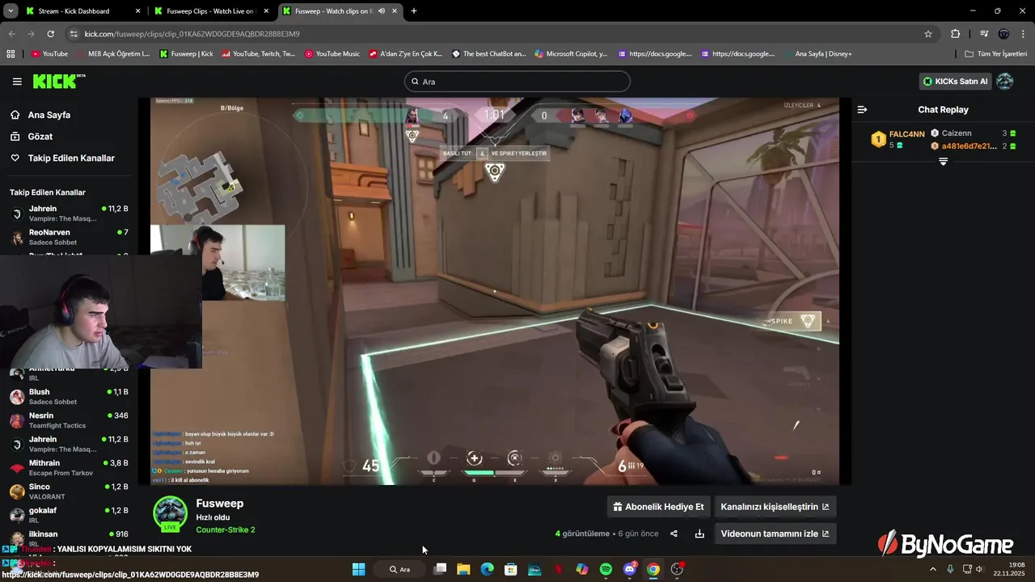Open File Explorer from the taskbar
1035x582 pixels.
[x=463, y=569]
